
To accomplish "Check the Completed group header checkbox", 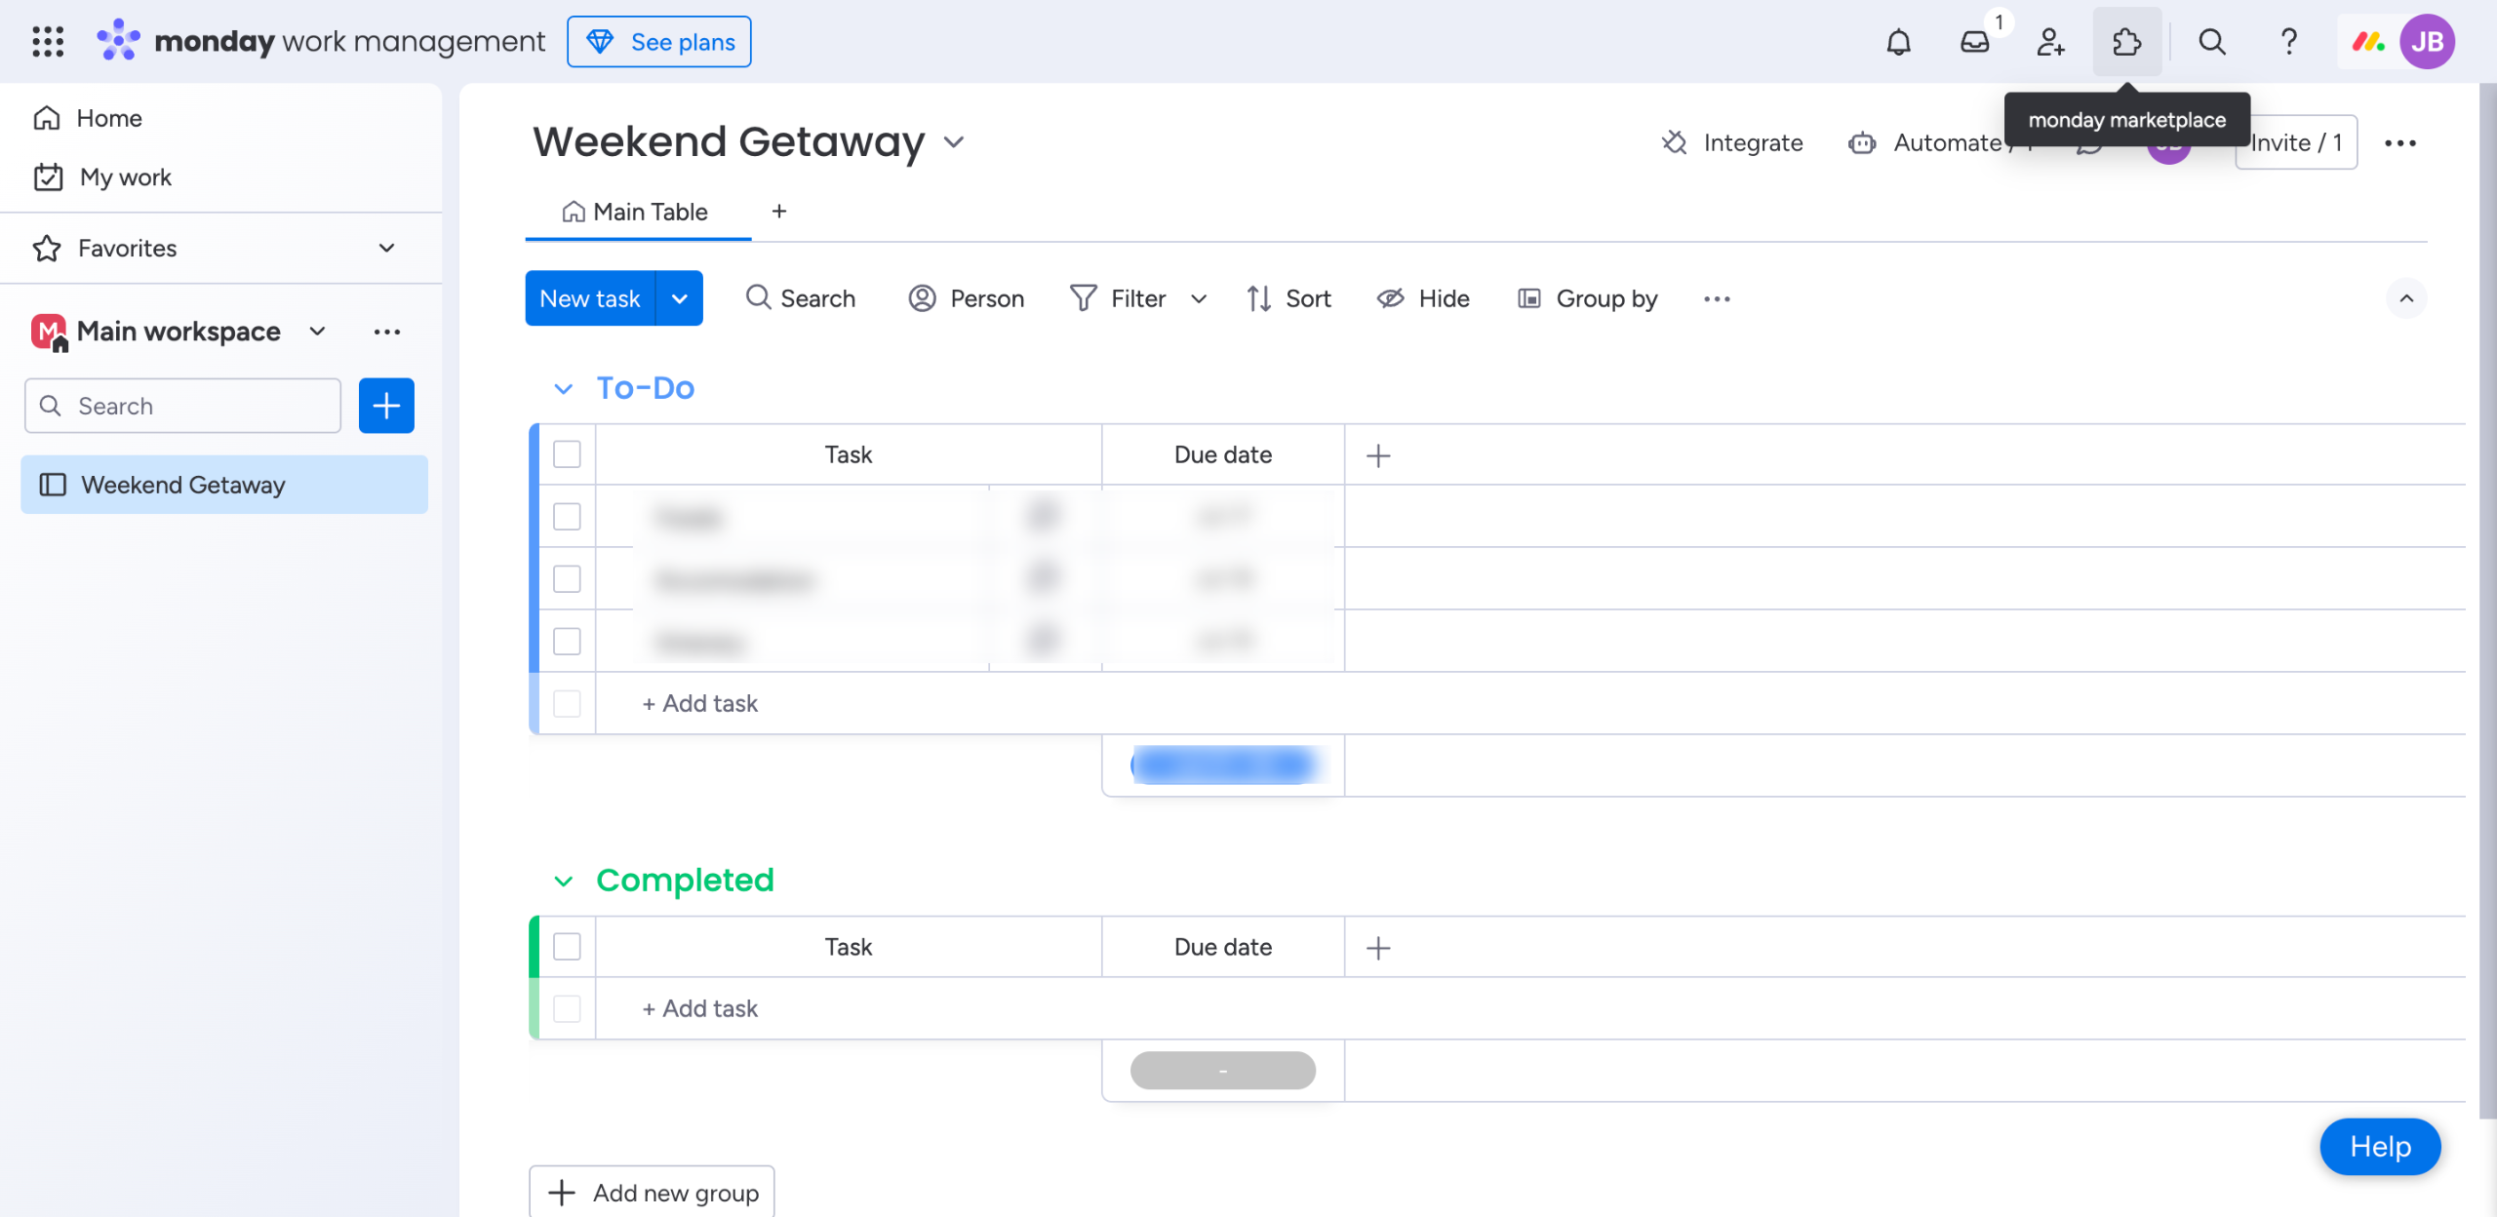I will tap(567, 947).
